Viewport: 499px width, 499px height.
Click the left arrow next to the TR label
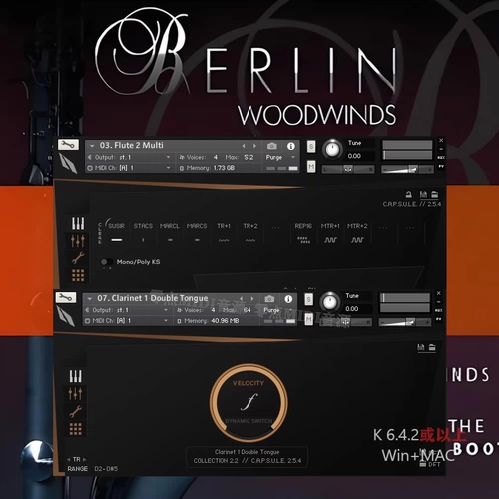(69, 459)
